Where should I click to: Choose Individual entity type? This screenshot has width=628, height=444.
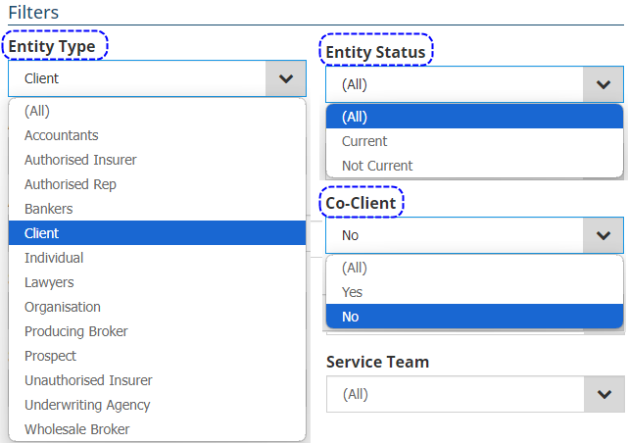click(x=54, y=258)
